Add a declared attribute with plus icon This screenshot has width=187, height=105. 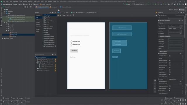point(180,20)
